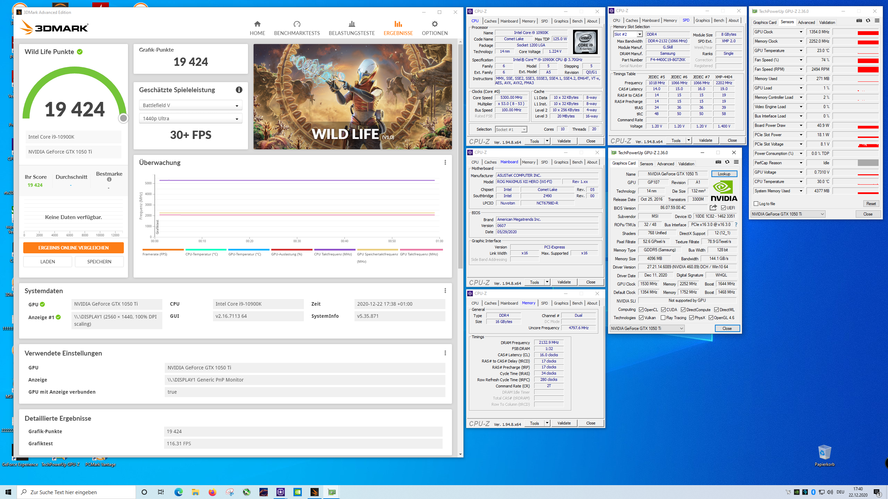Click the score gauge knob on Wild Life dial
This screenshot has width=888, height=499.
pyautogui.click(x=123, y=119)
